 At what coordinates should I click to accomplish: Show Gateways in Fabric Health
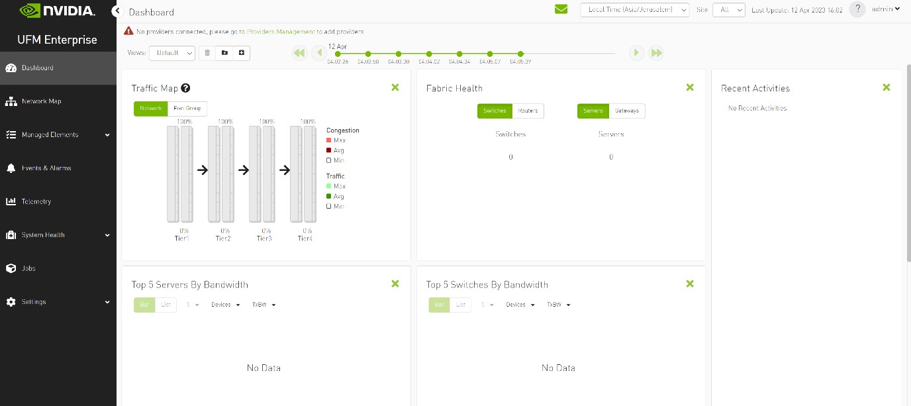tap(626, 111)
